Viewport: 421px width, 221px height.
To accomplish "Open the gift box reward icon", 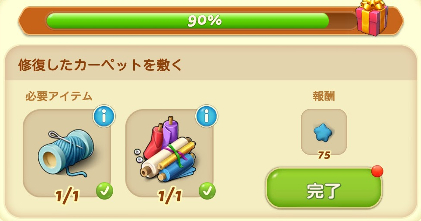I will pos(372,18).
